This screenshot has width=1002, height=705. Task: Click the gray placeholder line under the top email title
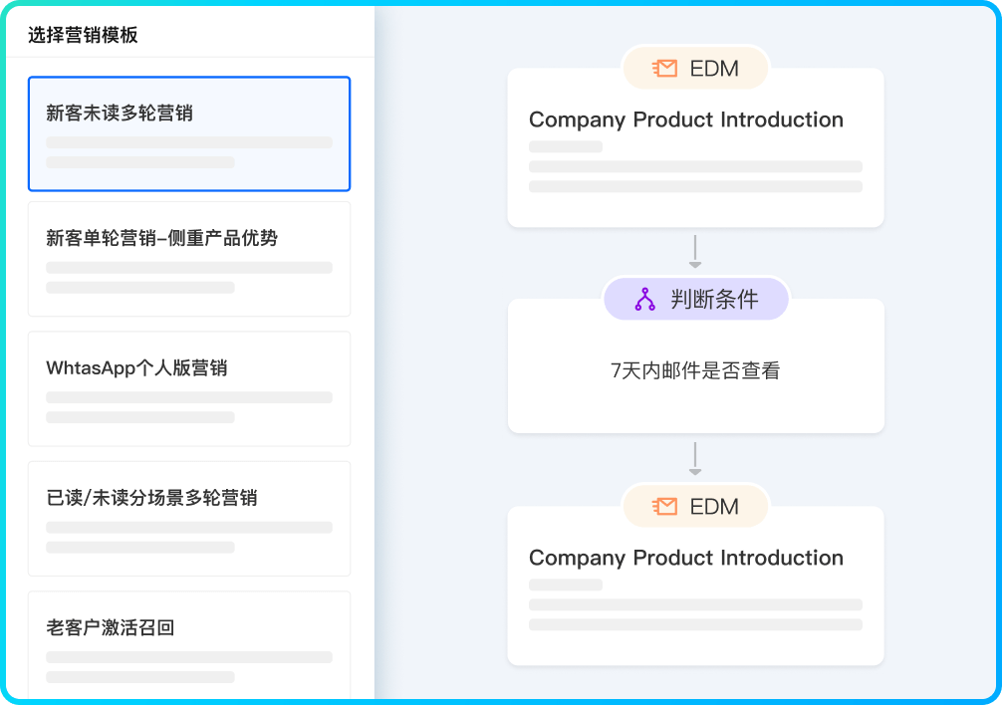(x=564, y=145)
